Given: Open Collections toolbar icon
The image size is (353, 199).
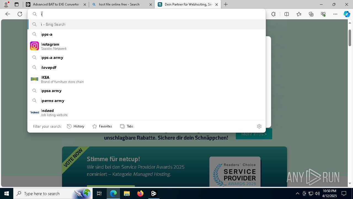Looking at the screenshot, I should 311,14.
